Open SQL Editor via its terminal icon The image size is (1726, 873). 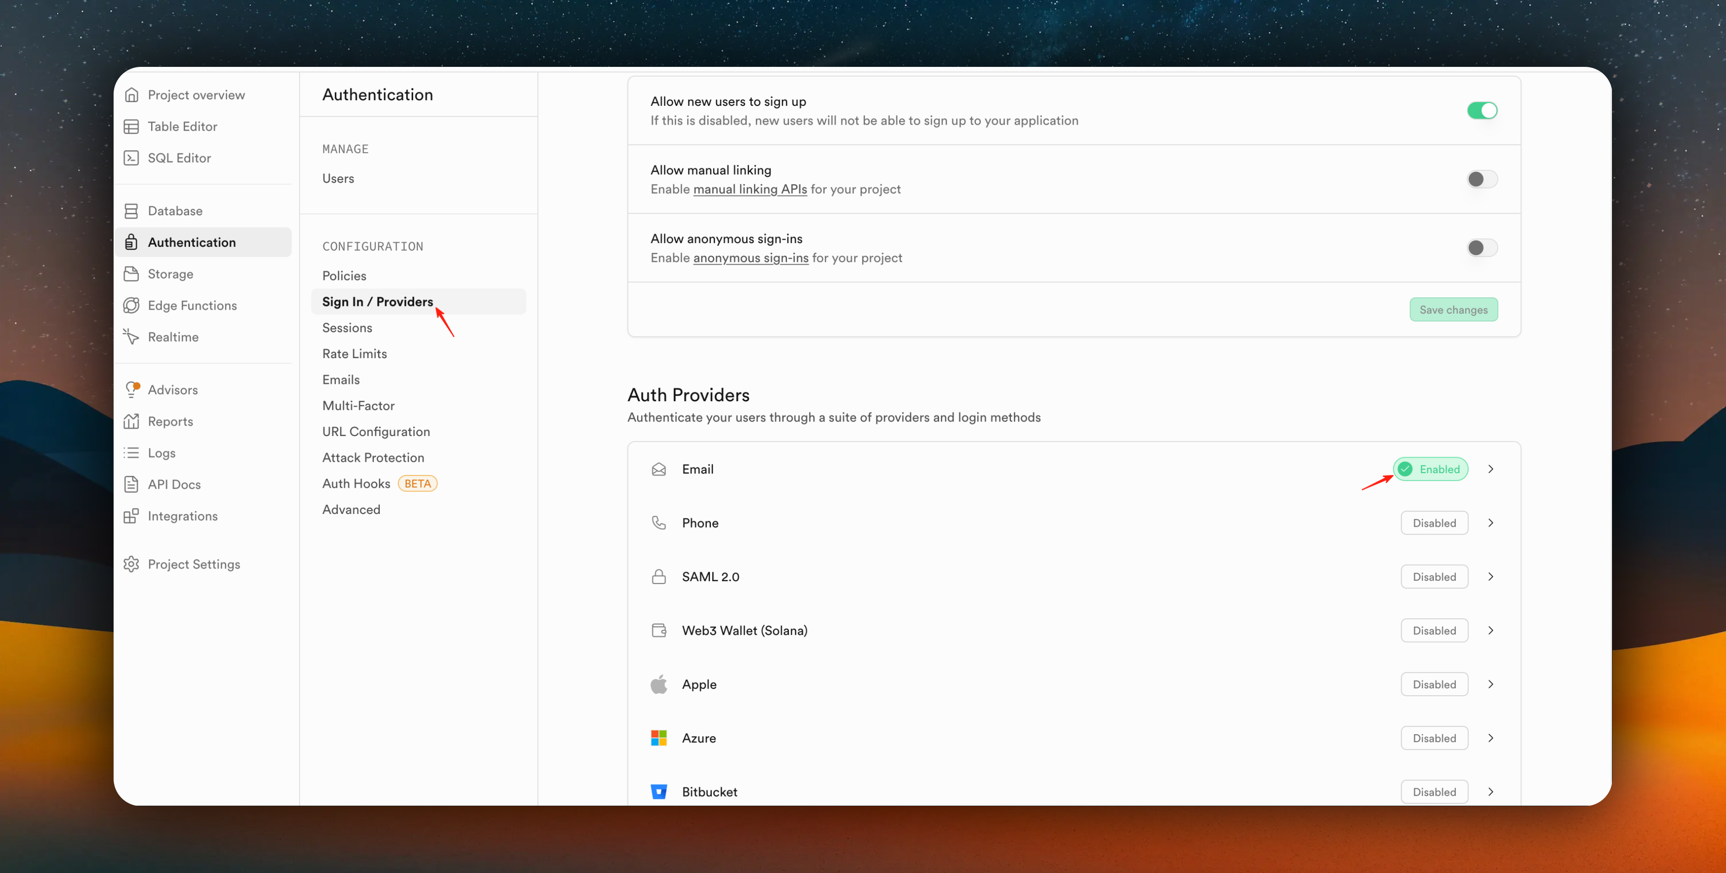(131, 158)
